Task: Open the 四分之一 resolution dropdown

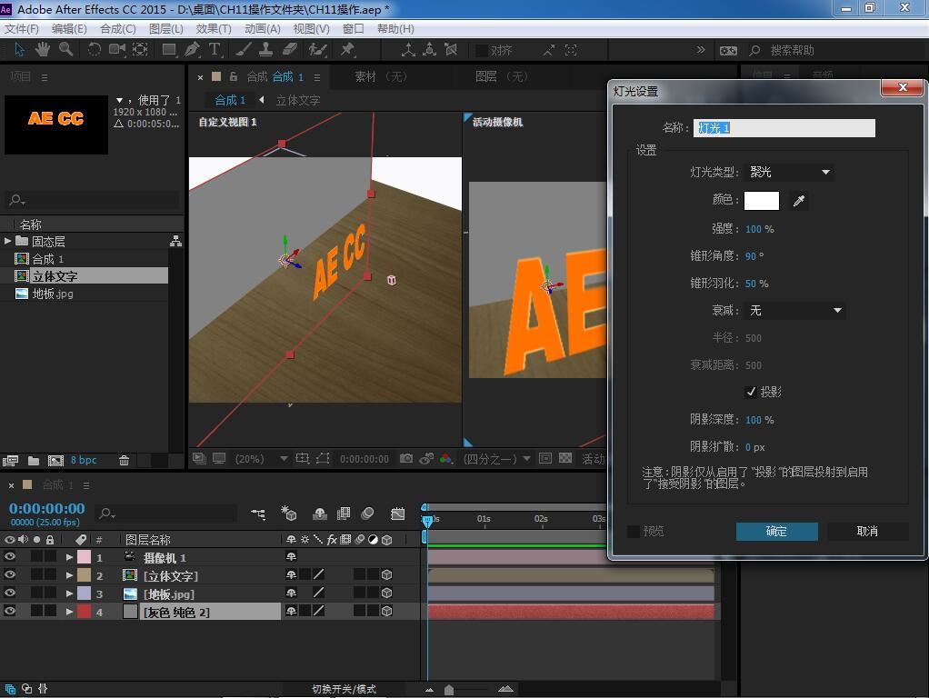Action: (496, 459)
